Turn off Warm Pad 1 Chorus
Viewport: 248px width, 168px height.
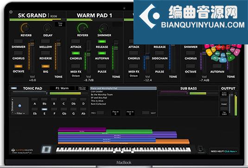coord(76,53)
